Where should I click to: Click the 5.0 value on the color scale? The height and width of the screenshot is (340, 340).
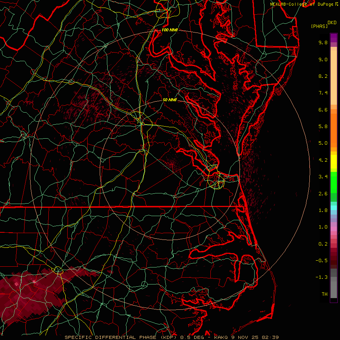[323, 143]
